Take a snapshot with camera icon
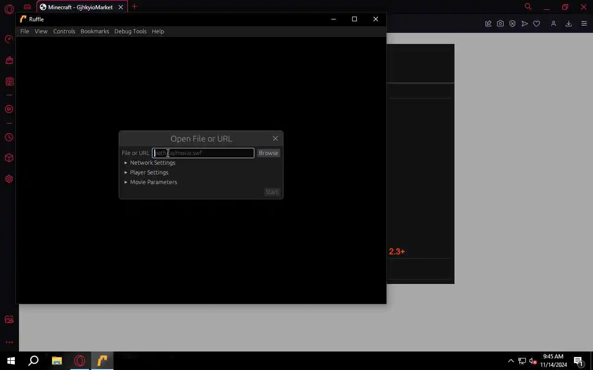 pos(500,24)
